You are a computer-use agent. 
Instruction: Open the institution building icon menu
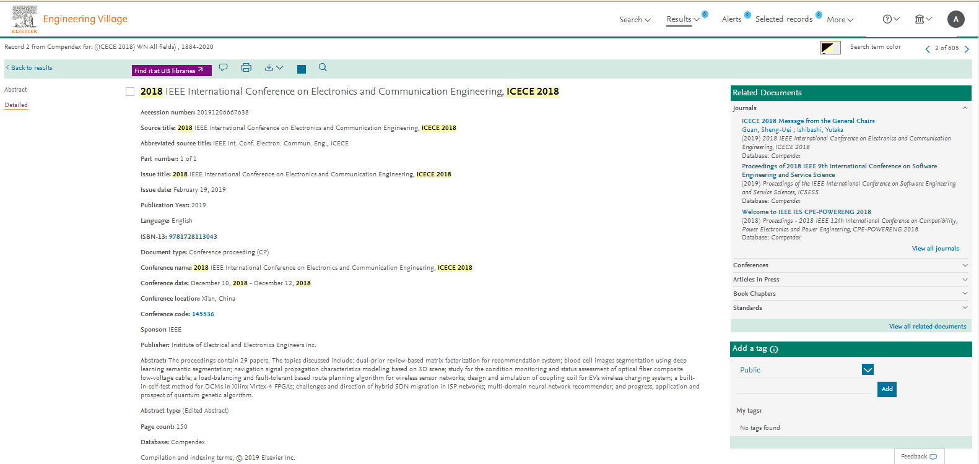coord(923,19)
